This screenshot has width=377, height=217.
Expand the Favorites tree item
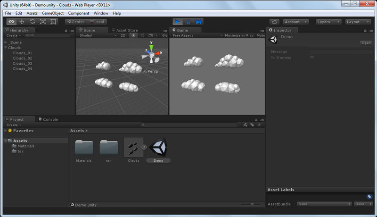pos(6,130)
